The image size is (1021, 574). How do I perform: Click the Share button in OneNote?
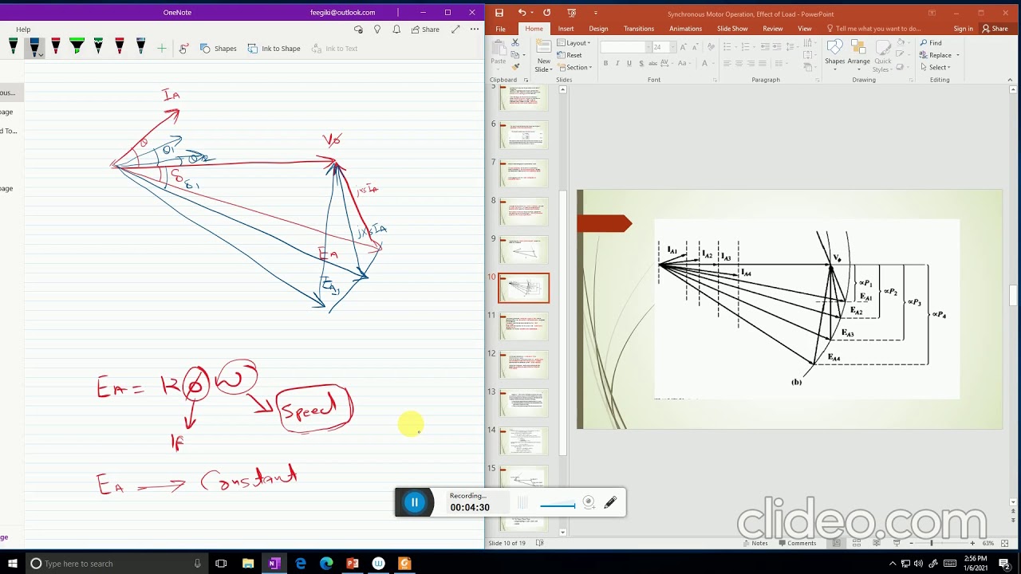pyautogui.click(x=425, y=29)
